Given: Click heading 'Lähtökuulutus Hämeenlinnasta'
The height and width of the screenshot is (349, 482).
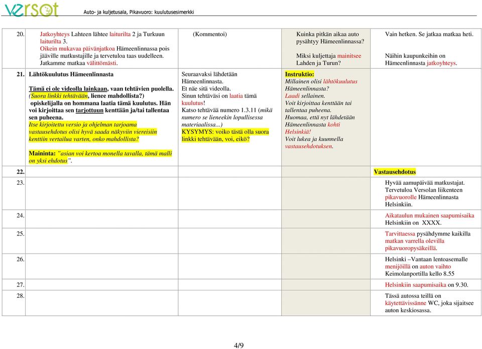Looking at the screenshot, I should coord(71,74).
